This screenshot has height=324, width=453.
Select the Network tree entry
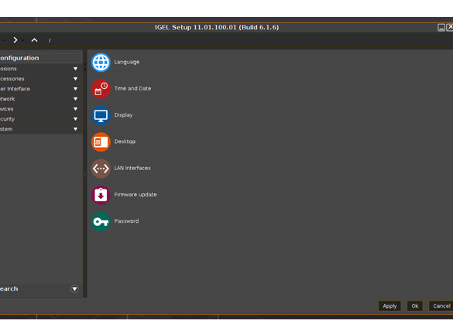[x=41, y=99]
